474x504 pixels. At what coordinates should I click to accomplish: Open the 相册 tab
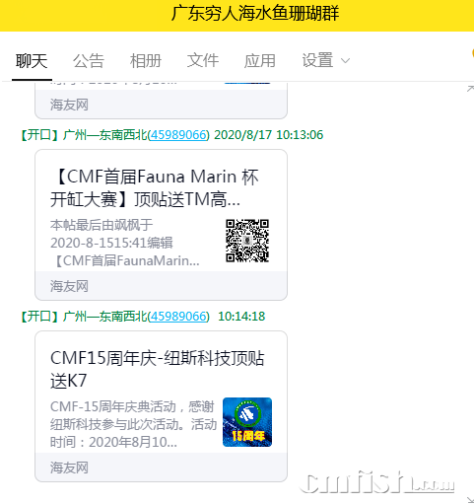pyautogui.click(x=146, y=61)
